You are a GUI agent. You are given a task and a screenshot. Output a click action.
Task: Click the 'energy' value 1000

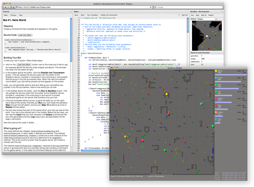click(x=203, y=59)
